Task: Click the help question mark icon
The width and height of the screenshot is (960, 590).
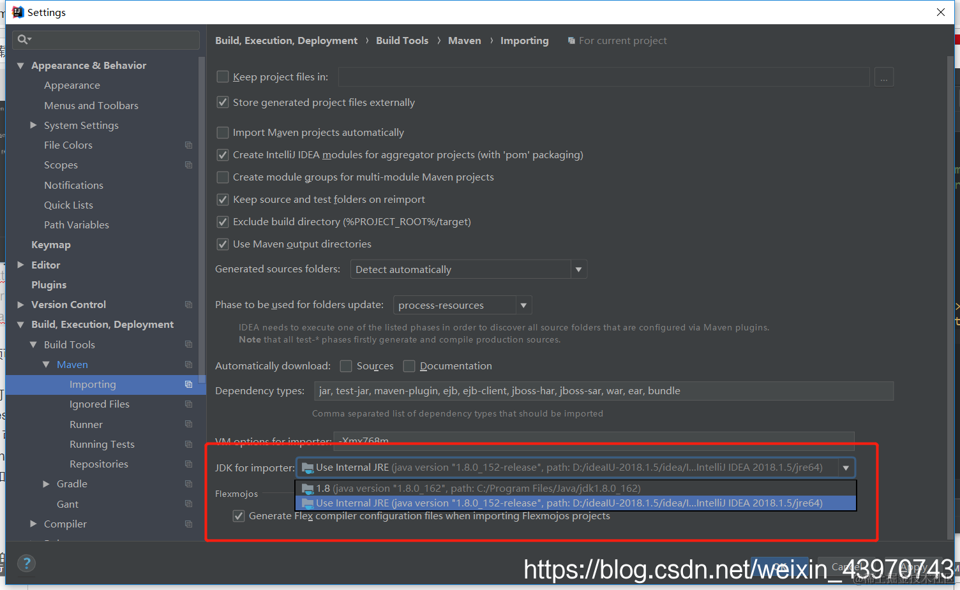Action: [26, 563]
